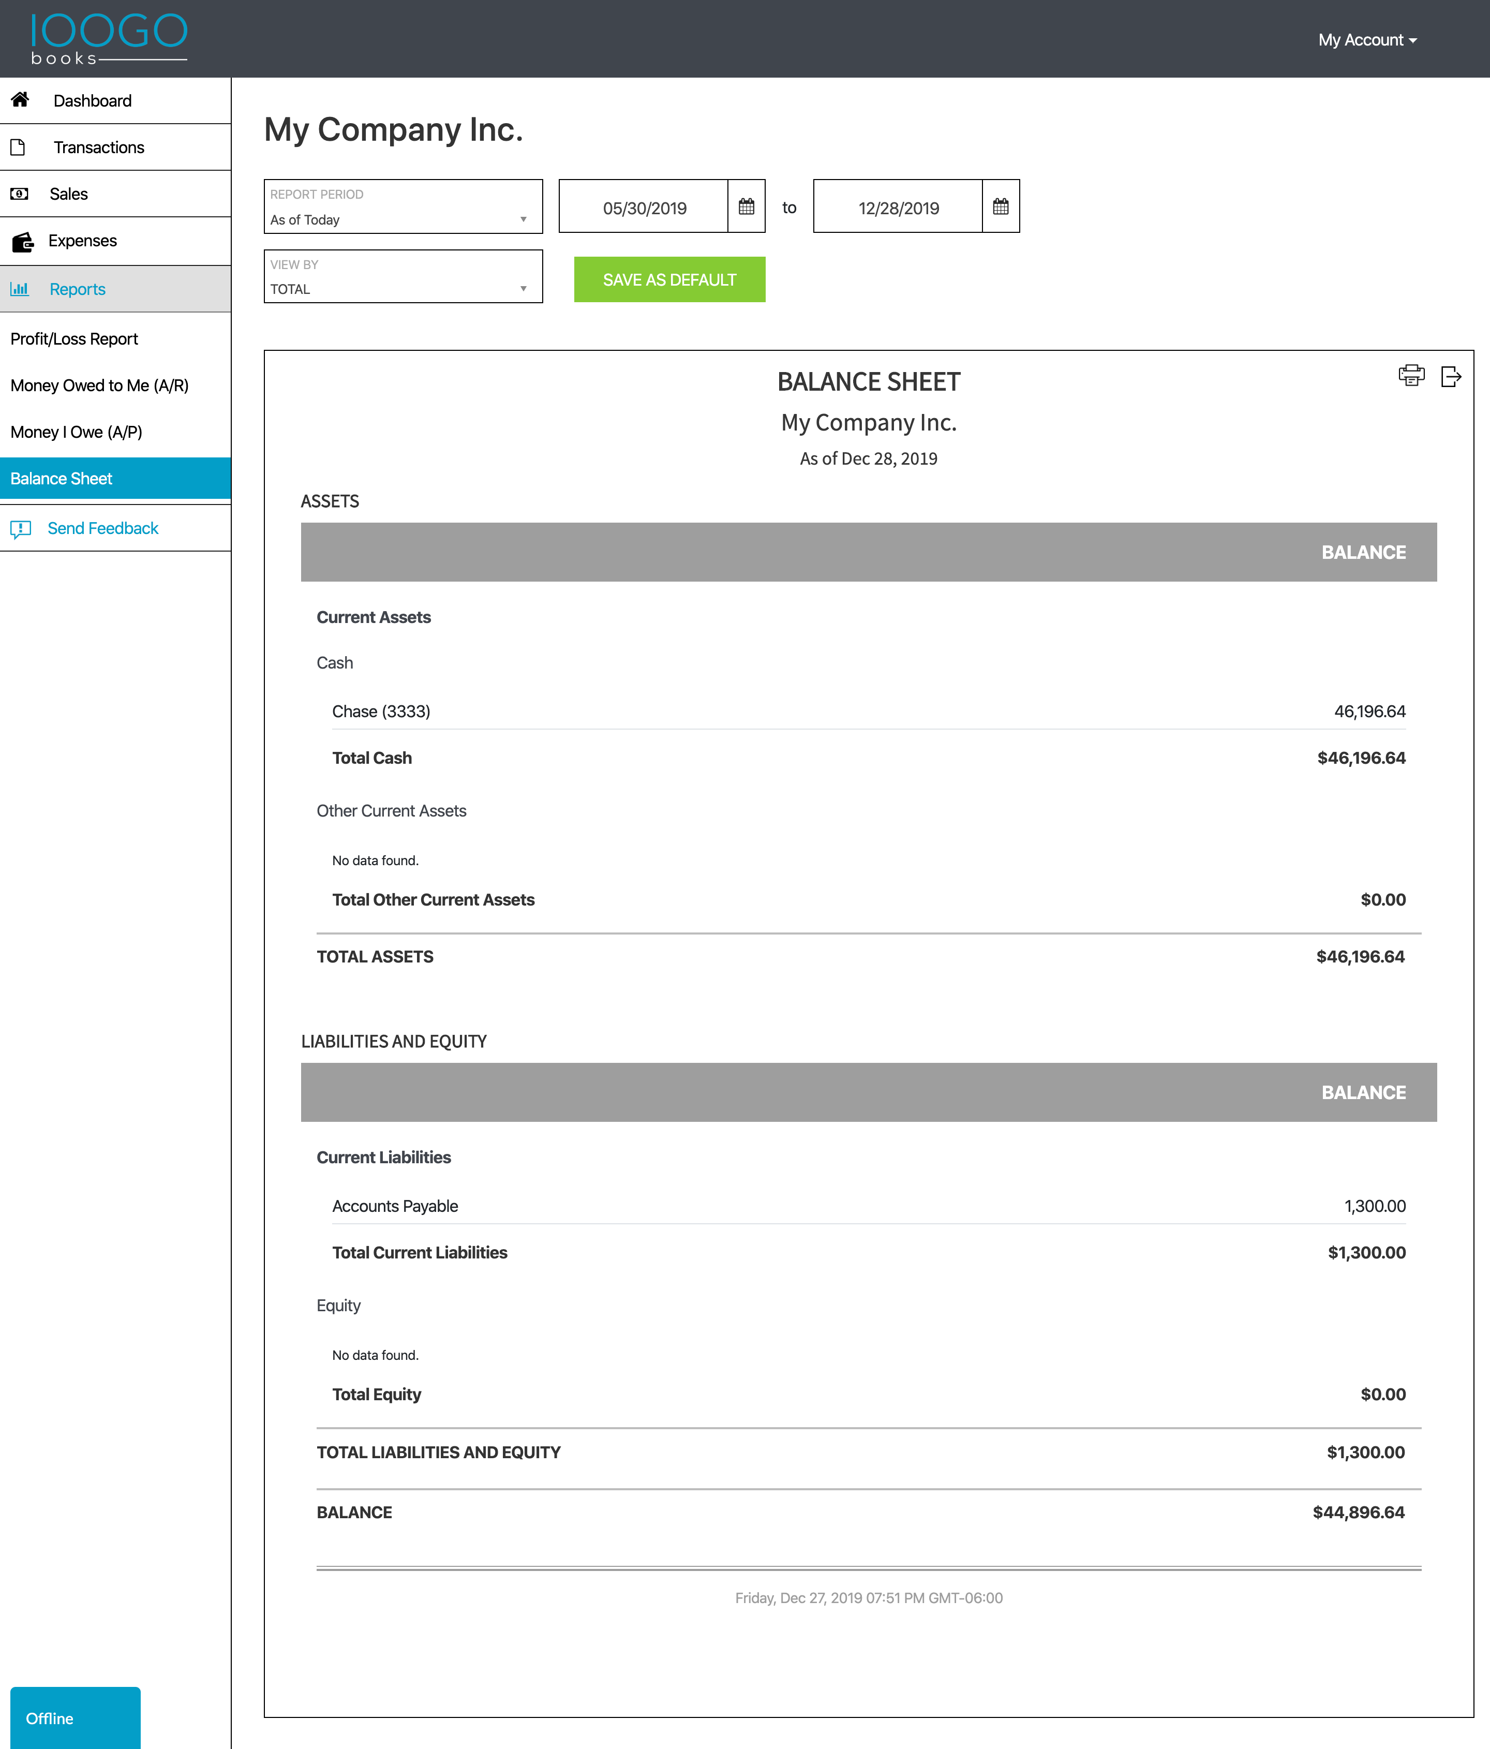This screenshot has height=1749, width=1490.
Task: Open Money Owed to Me (A/R) report
Action: click(x=100, y=385)
